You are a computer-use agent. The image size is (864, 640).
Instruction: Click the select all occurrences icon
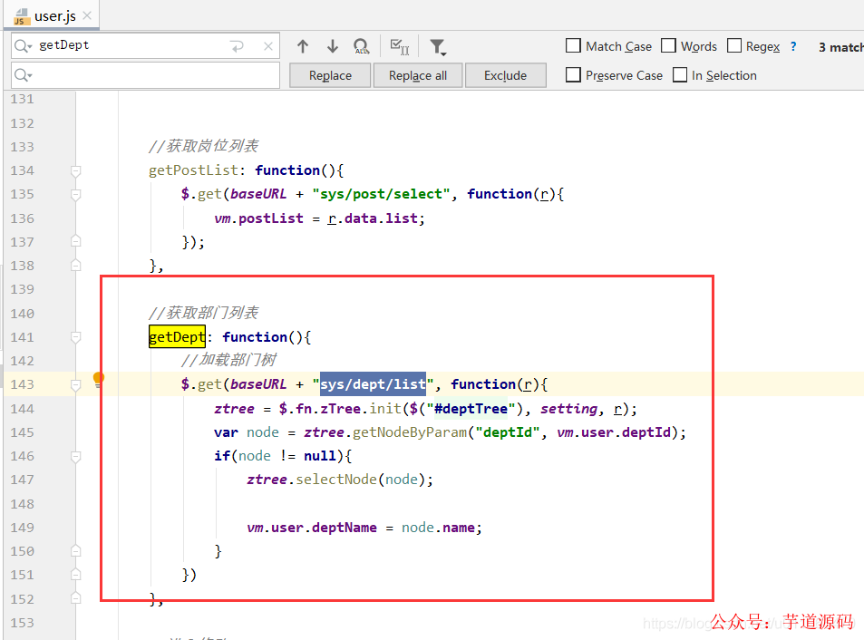click(x=399, y=46)
